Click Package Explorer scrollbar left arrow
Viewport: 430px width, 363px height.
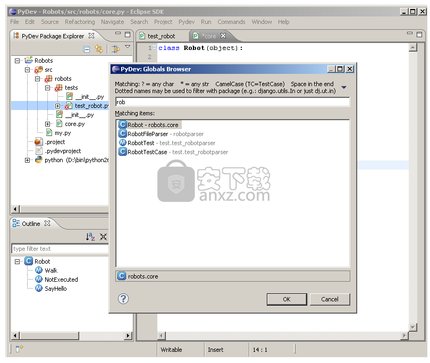click(15, 209)
